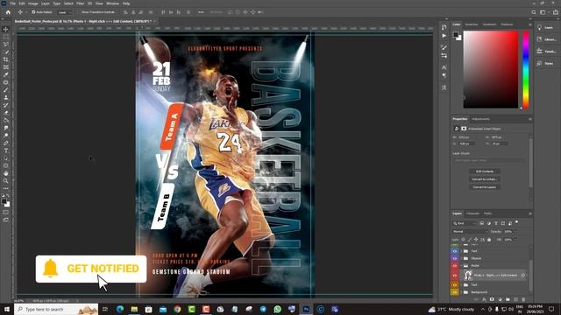The image size is (561, 315).
Task: Open Microsoft Edge from the taskbar
Action: 120,309
